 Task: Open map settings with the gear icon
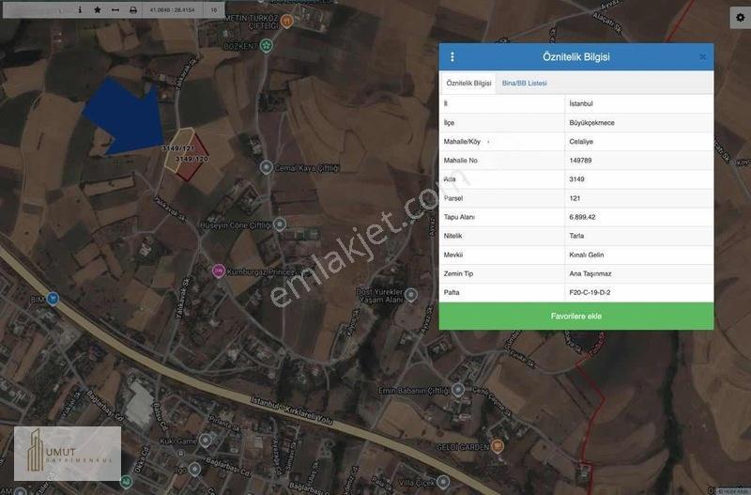(x=740, y=17)
